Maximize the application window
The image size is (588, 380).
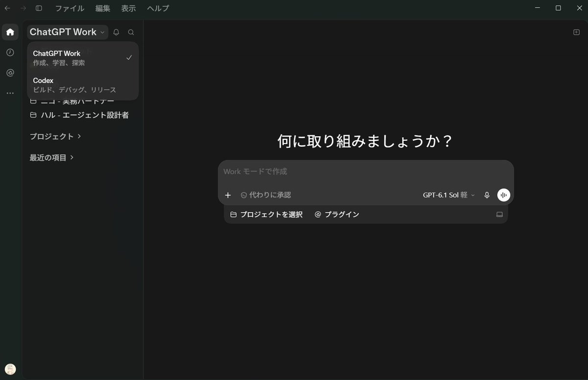(x=558, y=8)
